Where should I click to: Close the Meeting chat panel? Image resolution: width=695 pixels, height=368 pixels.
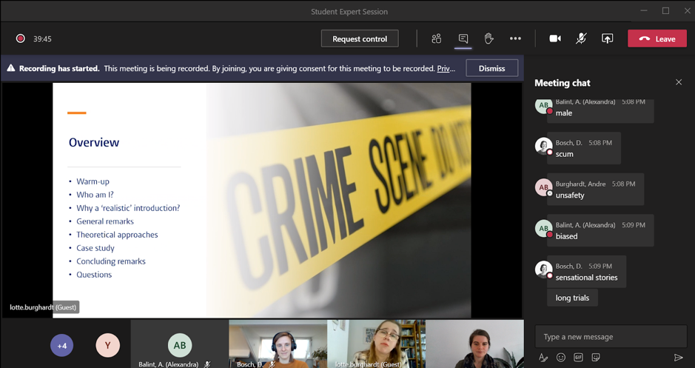pyautogui.click(x=679, y=82)
